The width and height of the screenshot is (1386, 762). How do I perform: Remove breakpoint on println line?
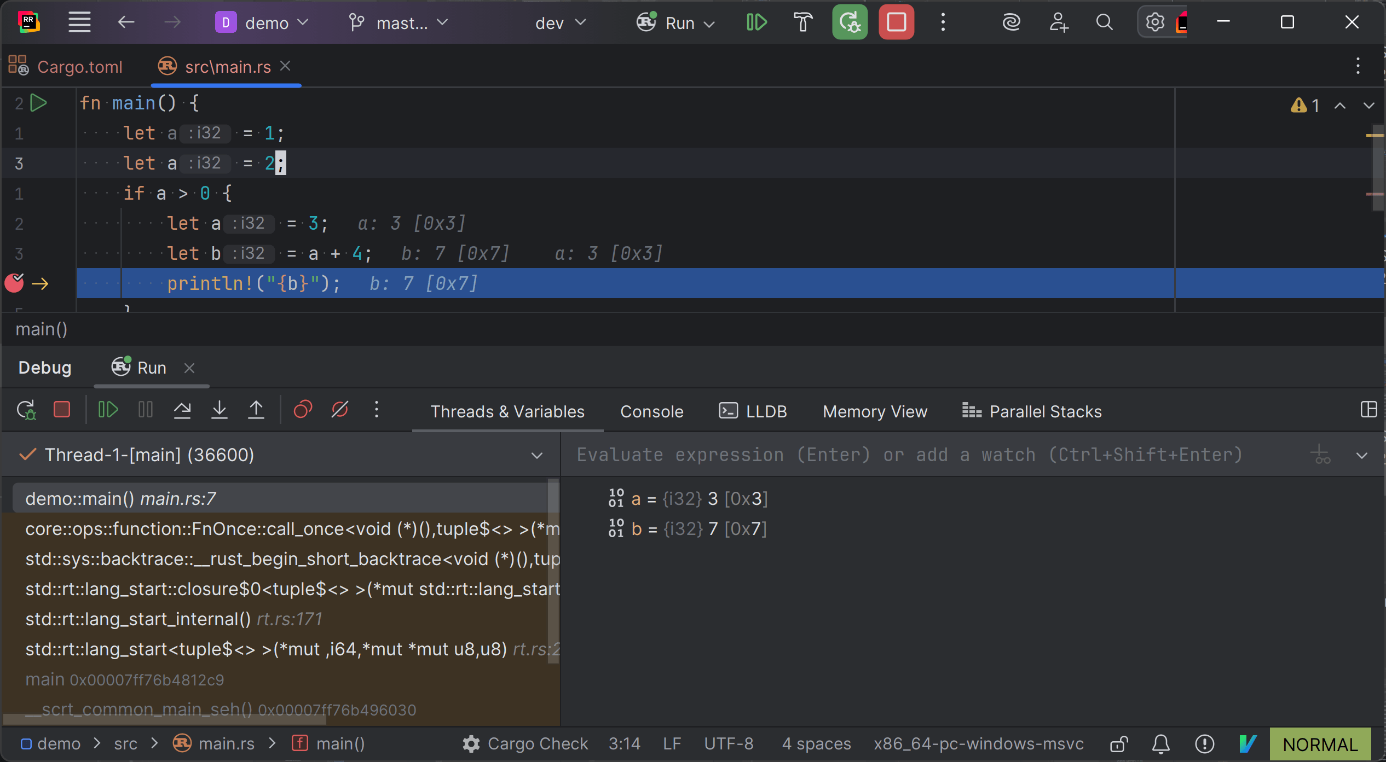[x=15, y=283]
